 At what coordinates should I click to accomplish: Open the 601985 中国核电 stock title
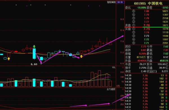tap(148, 3)
